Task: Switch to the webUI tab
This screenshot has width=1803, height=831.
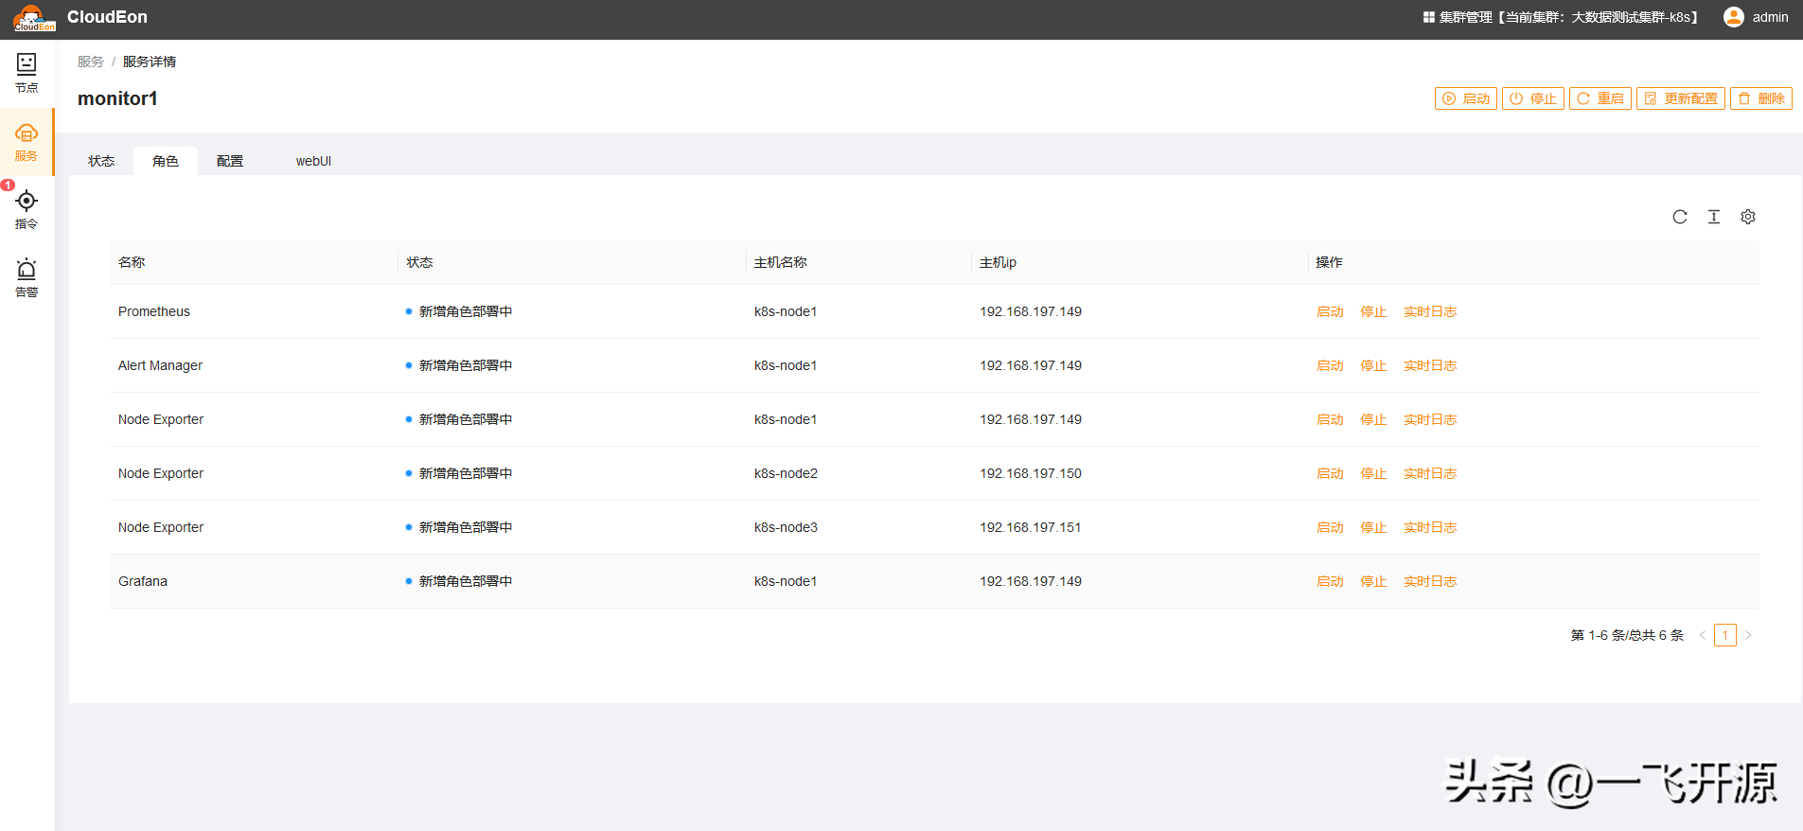Action: click(313, 161)
